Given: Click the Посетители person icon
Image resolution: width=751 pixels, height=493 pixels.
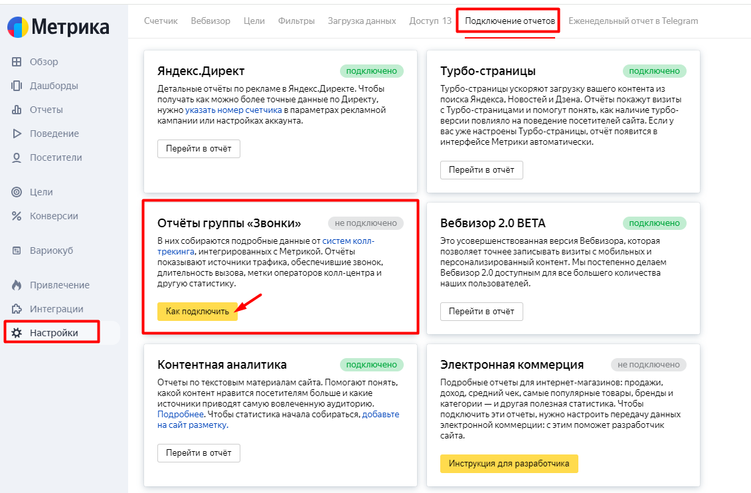Looking at the screenshot, I should (17, 157).
